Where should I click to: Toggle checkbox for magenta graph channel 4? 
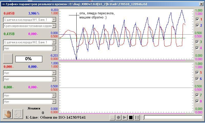point(197,48)
